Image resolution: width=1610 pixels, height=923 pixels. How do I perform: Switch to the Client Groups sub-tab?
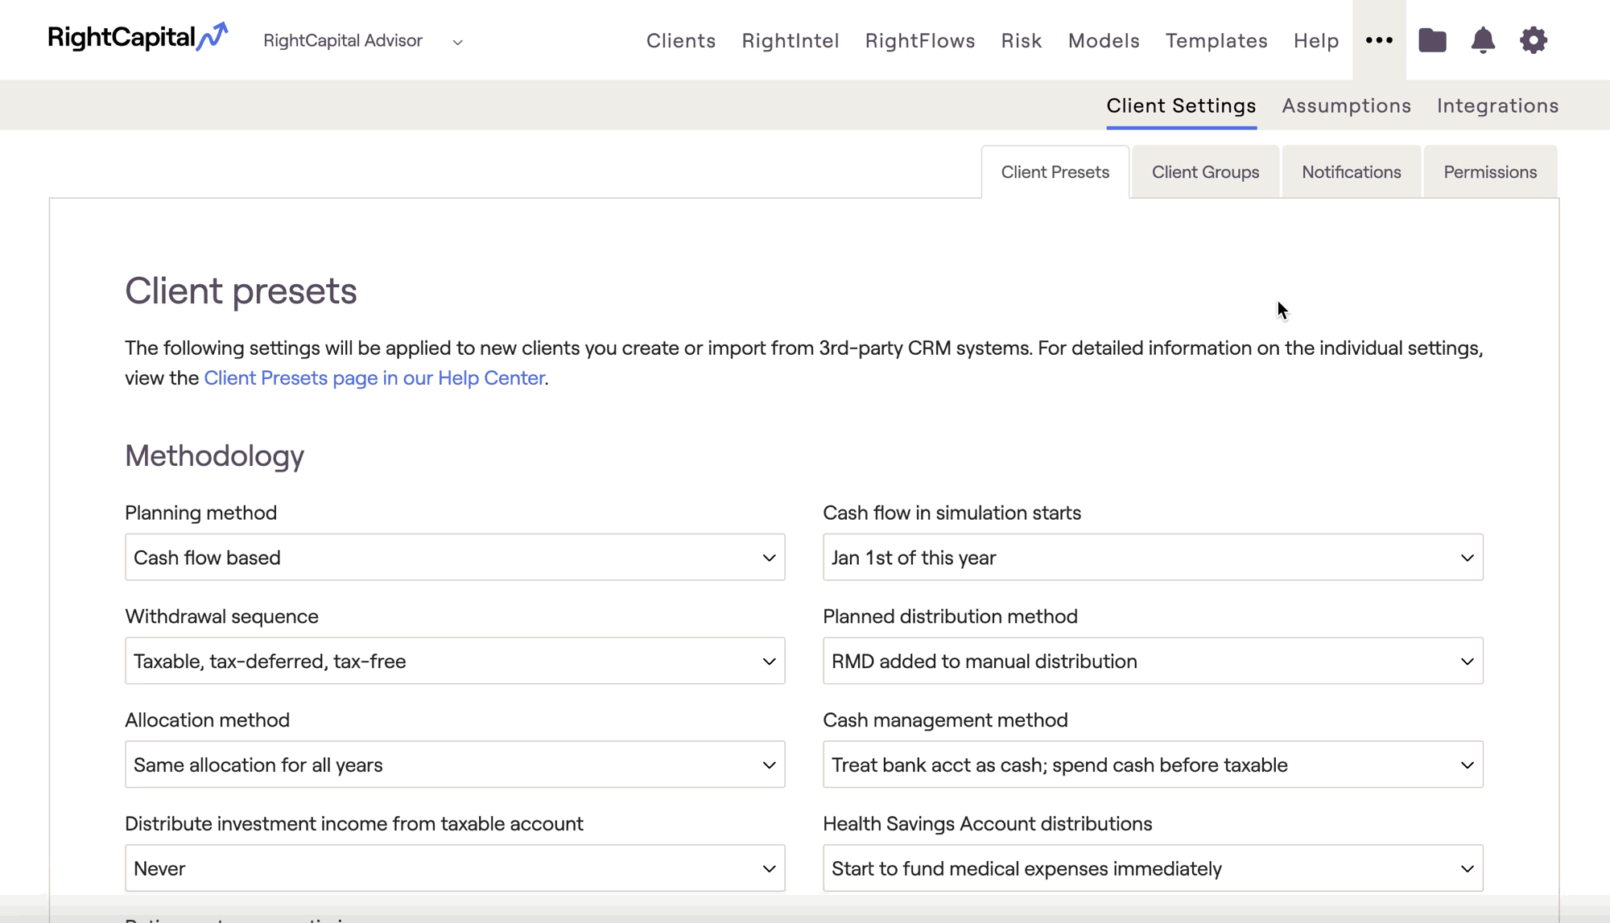1205,171
